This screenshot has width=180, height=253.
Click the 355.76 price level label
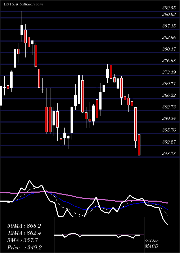[169, 130]
